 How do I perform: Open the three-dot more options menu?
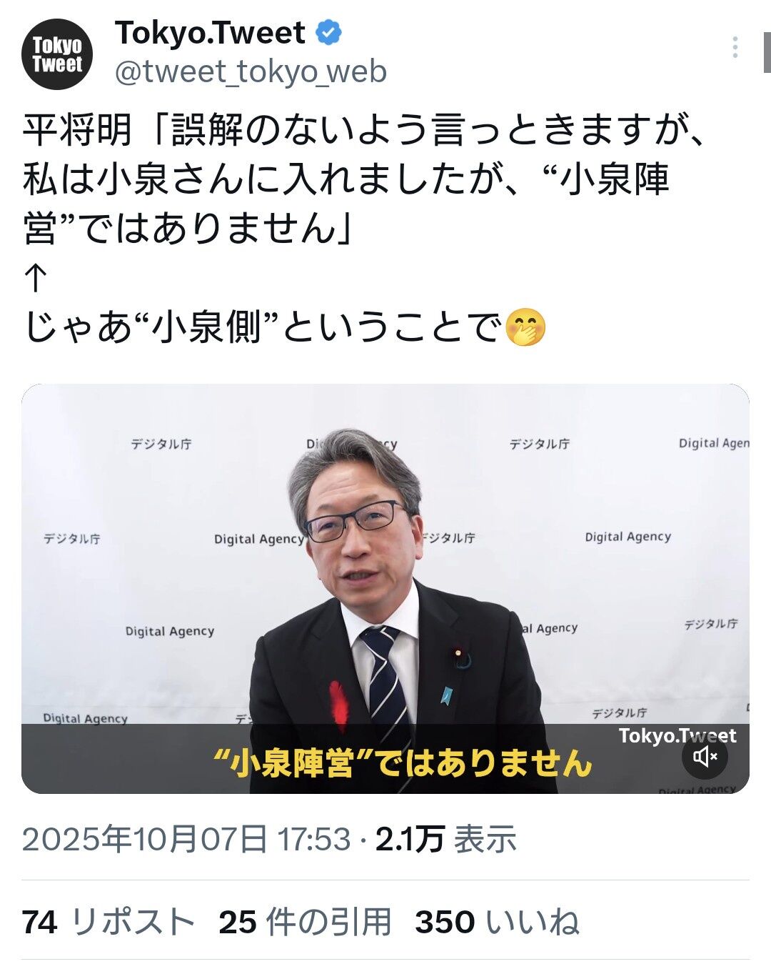click(735, 47)
